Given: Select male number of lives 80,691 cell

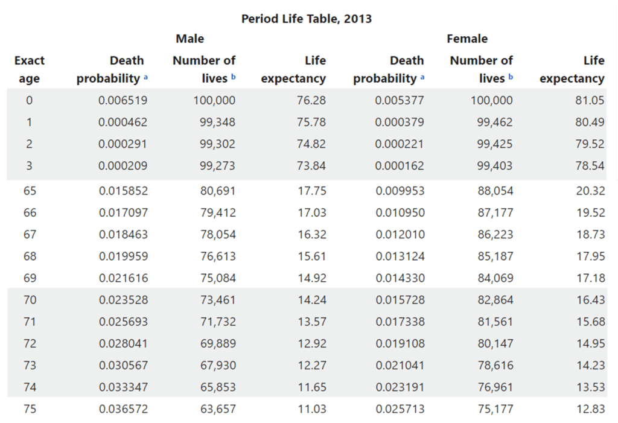Looking at the screenshot, I should pos(218,191).
